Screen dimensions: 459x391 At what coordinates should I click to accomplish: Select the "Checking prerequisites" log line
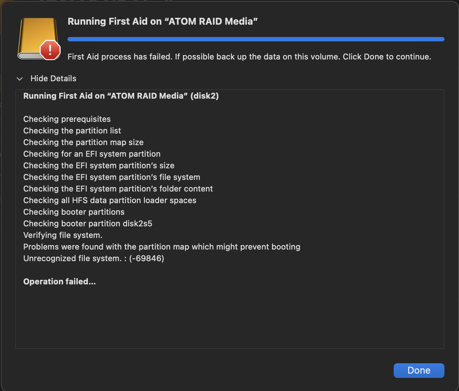coord(67,119)
